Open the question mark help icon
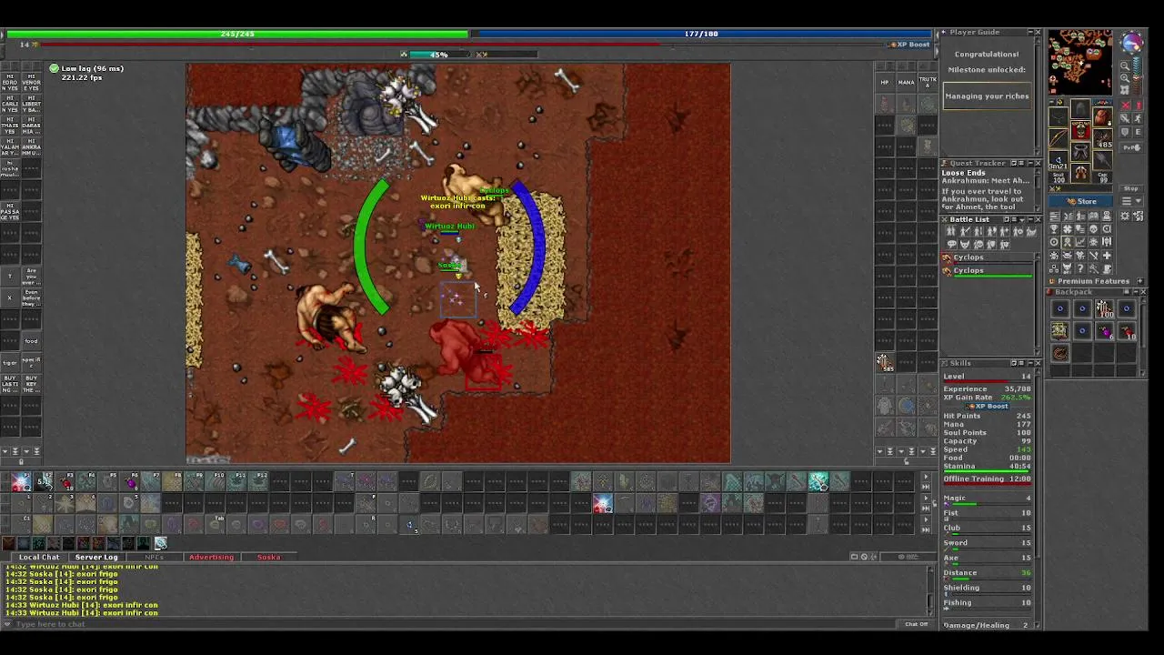This screenshot has height=655, width=1164. coord(1080,268)
